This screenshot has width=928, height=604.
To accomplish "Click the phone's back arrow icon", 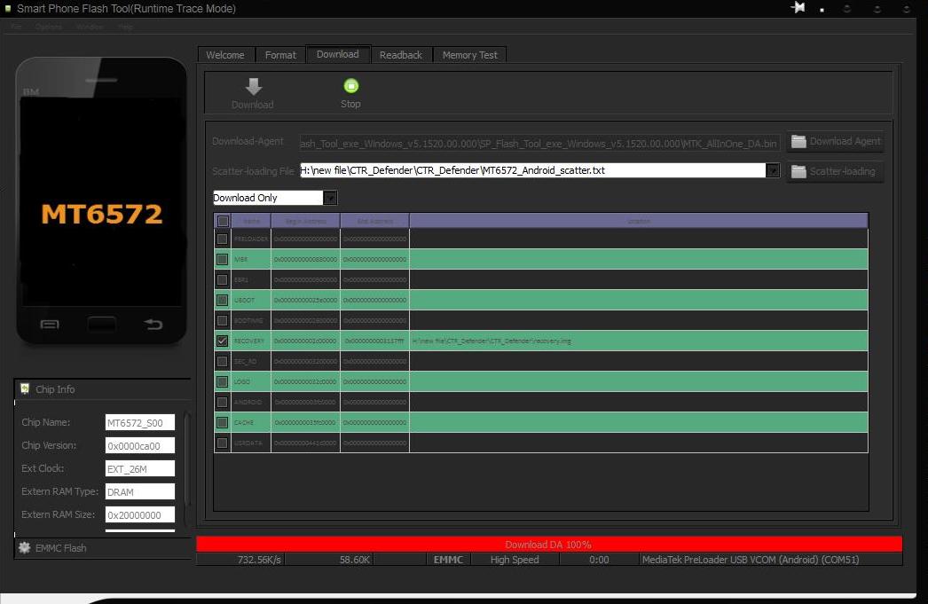I will (x=153, y=325).
